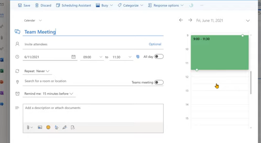Open PowerPoint from the left app rail

(2, 82)
